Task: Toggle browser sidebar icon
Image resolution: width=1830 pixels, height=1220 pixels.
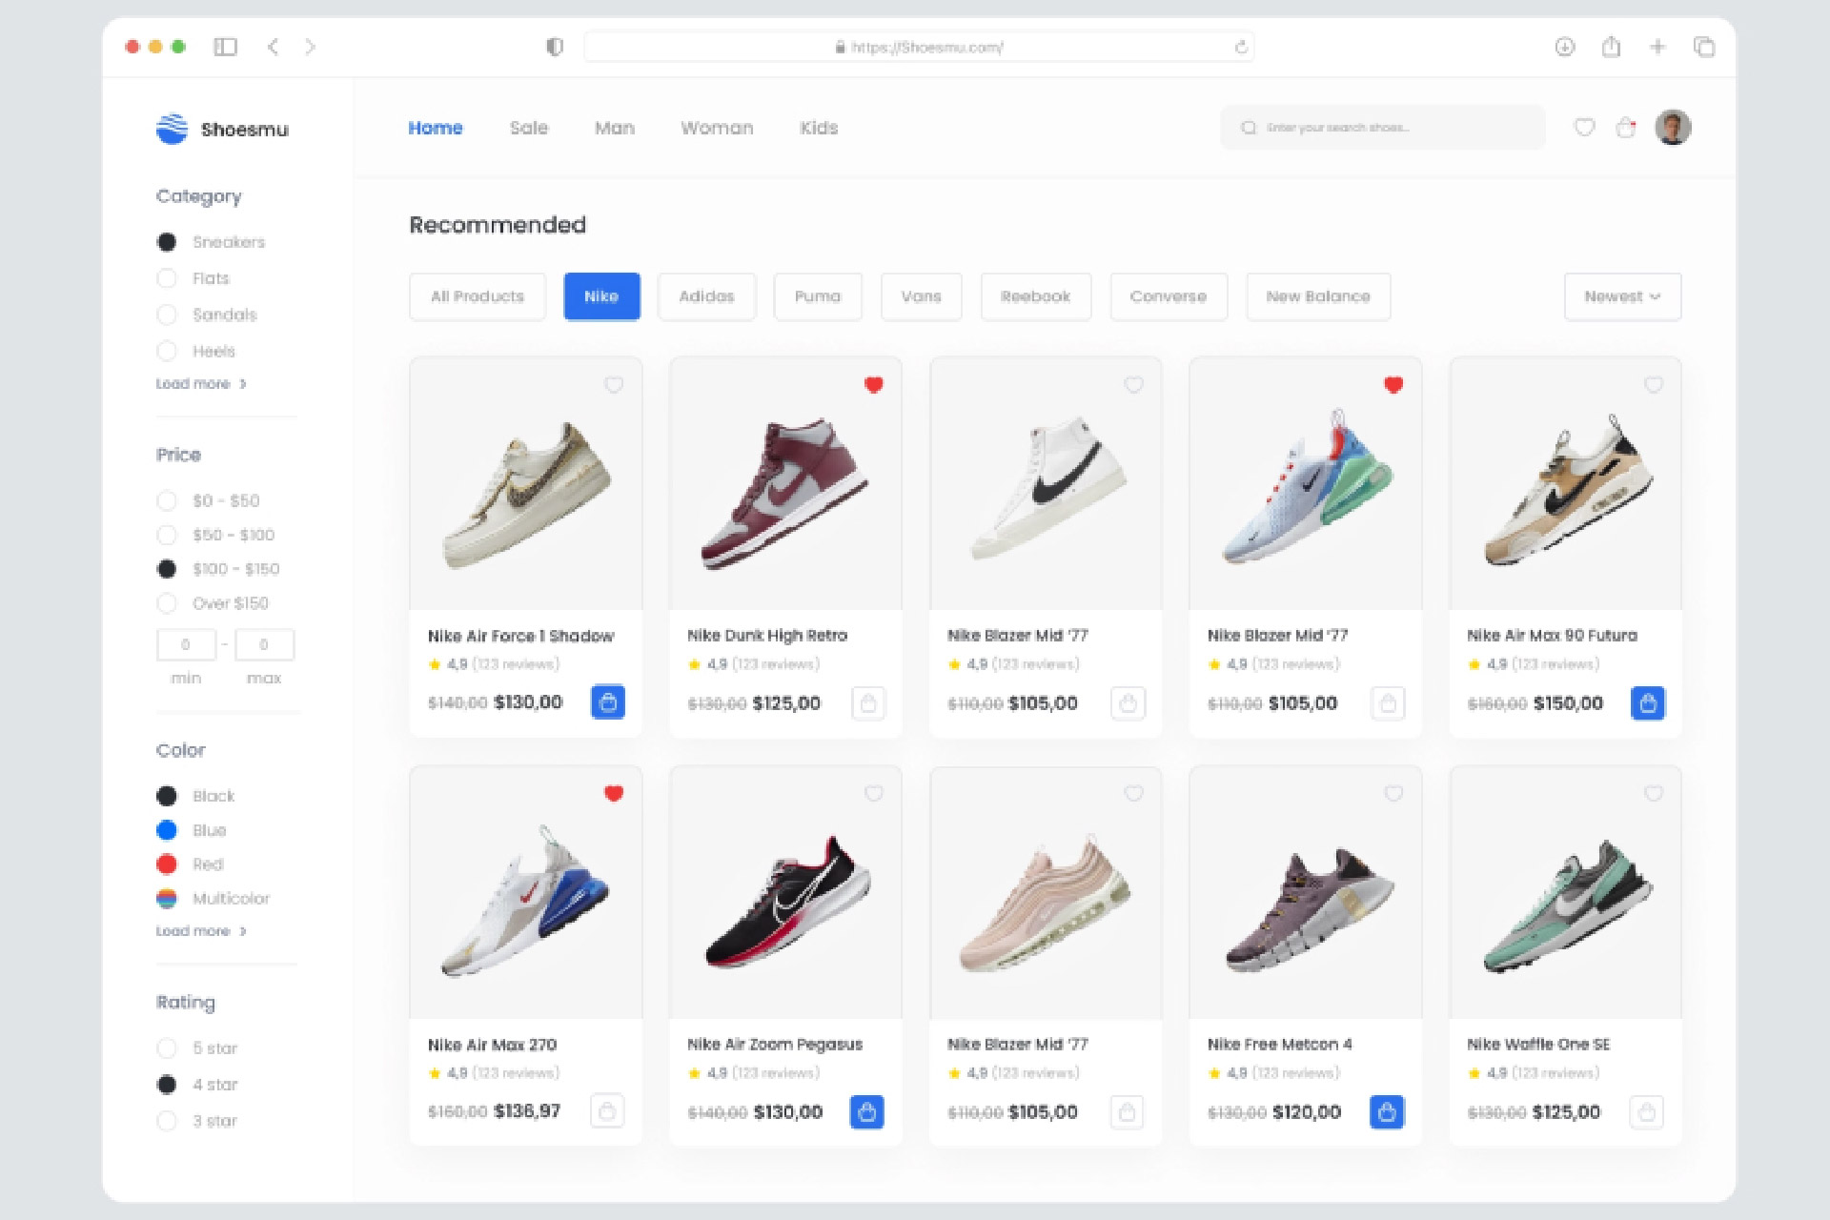Action: 225,47
